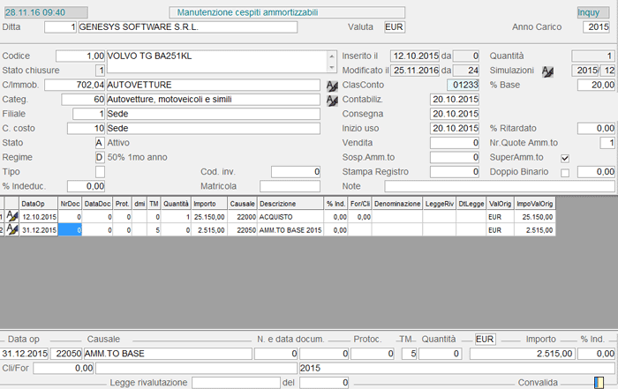
Task: Select the Denominazione column header
Action: pos(397,204)
